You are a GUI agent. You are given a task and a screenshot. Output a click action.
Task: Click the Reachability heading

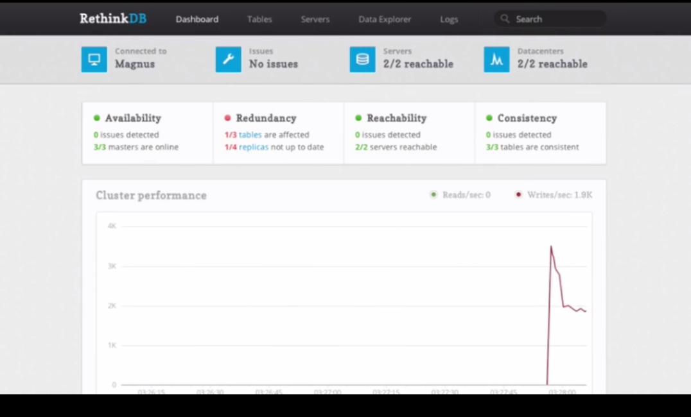point(397,118)
